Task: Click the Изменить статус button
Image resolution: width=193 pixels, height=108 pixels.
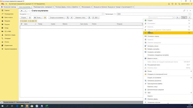Action: [x=81, y=18]
